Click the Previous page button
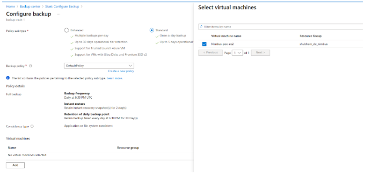379x181 pixels. pos(210,53)
